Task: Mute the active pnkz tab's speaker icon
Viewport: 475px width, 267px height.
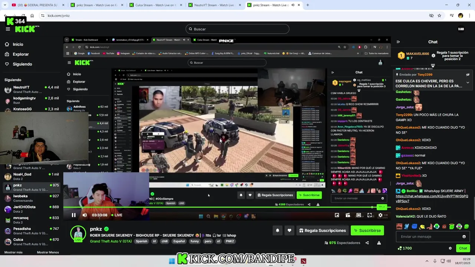Action: tap(293, 5)
